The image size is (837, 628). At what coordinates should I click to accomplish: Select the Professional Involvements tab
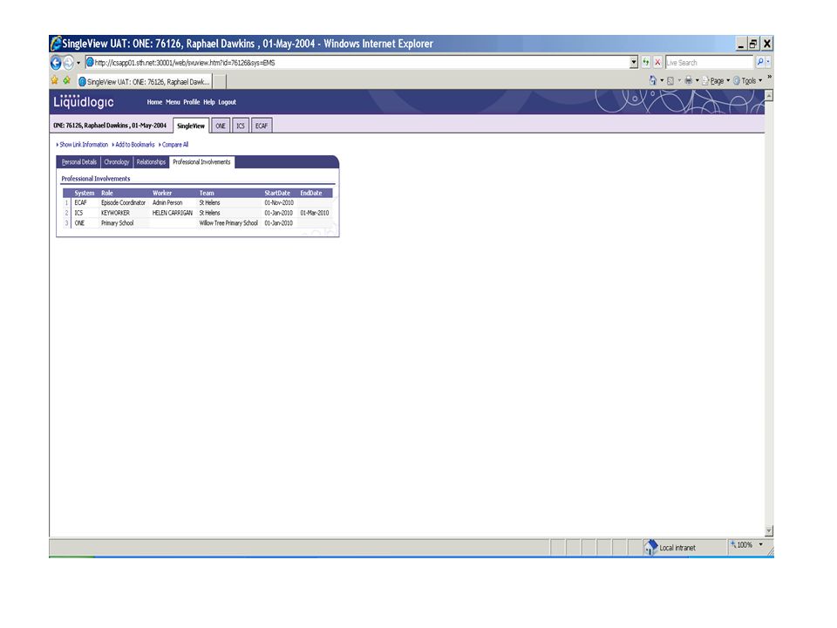(201, 162)
